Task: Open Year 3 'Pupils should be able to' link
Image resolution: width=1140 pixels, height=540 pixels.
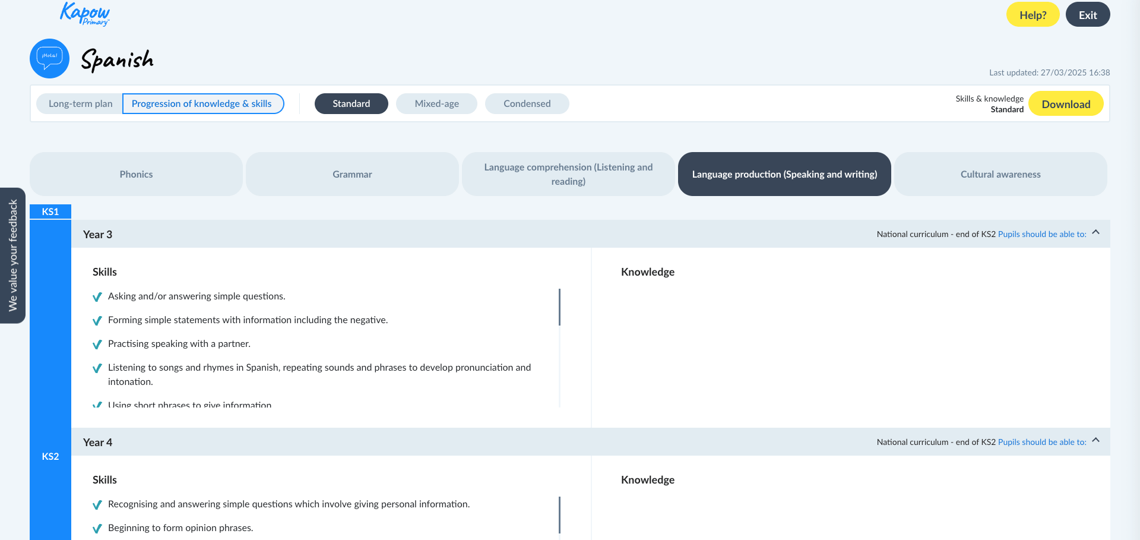Action: (x=1041, y=234)
